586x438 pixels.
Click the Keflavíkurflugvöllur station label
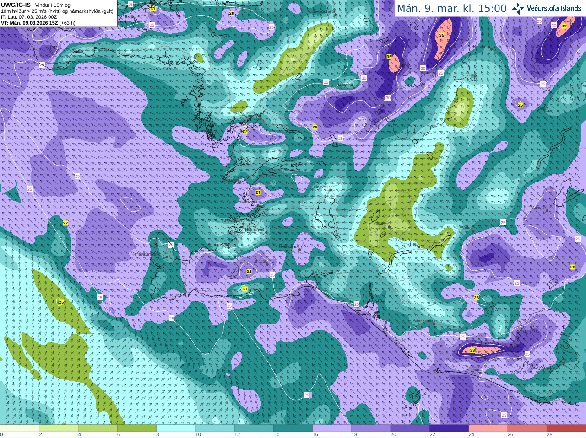point(148,254)
